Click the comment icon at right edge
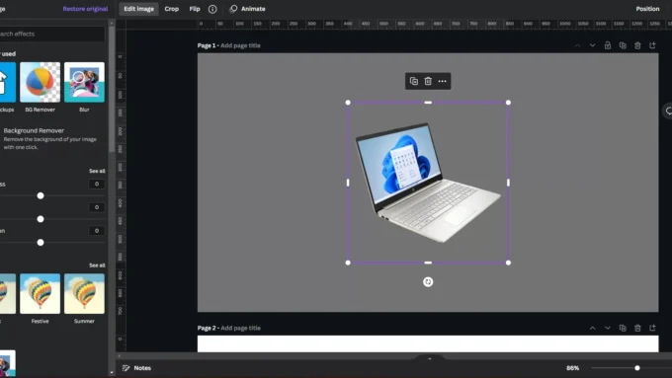Image resolution: width=672 pixels, height=378 pixels. [x=668, y=112]
